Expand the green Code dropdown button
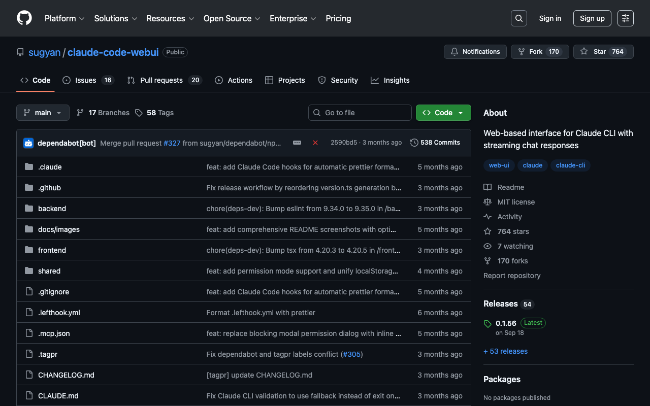This screenshot has width=650, height=406. (443, 113)
